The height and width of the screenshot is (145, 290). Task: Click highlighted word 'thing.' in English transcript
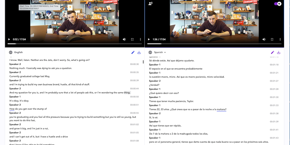[x=127, y=93]
